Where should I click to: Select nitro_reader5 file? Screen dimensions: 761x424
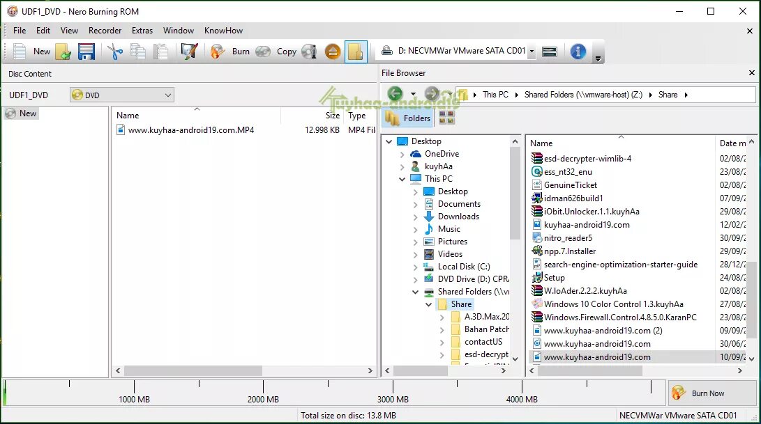click(568, 238)
